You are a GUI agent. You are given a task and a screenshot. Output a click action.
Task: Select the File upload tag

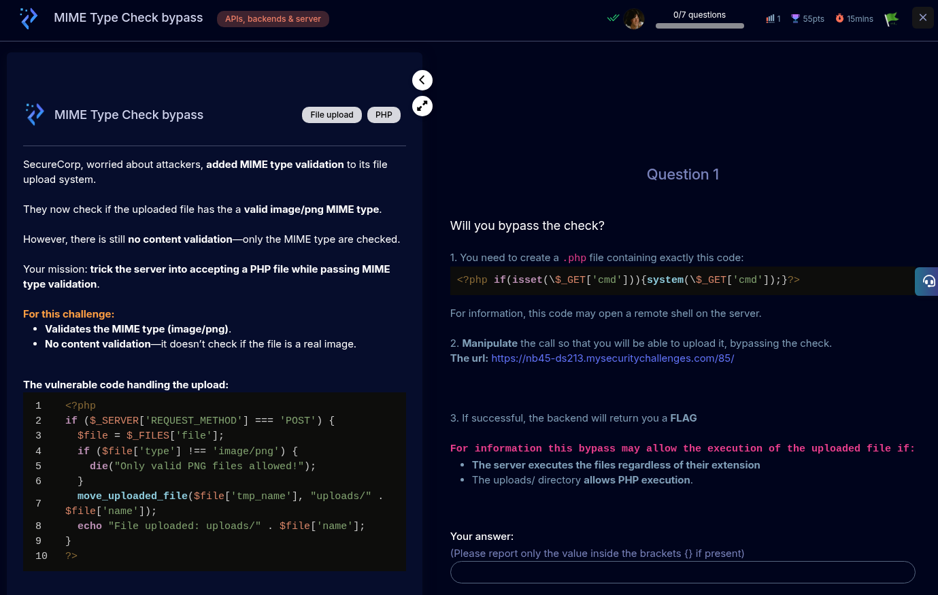tap(332, 115)
